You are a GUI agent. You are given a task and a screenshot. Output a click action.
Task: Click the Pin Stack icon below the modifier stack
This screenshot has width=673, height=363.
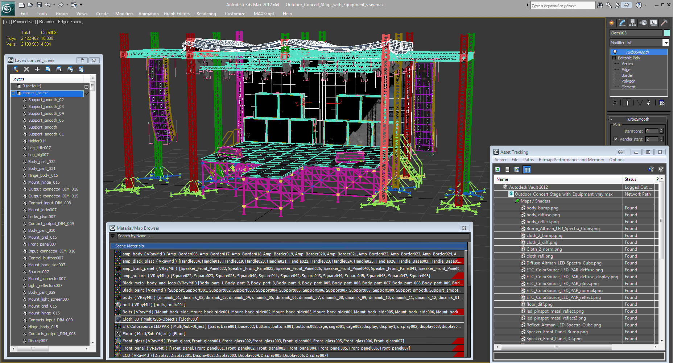[x=615, y=103]
